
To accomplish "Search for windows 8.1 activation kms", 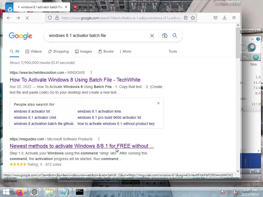I will pyautogui.click(x=99, y=111).
